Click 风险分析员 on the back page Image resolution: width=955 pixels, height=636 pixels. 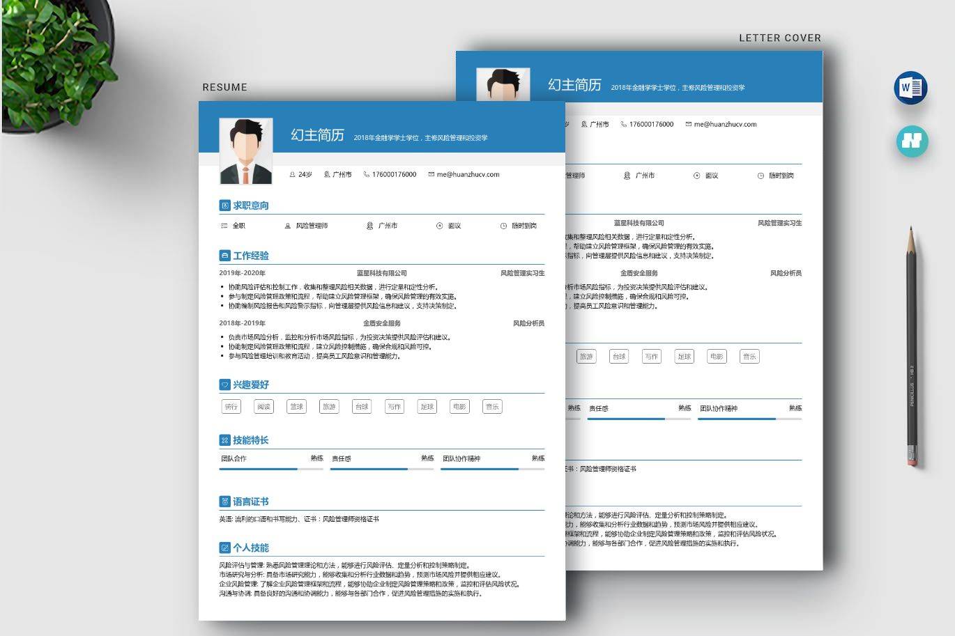click(786, 273)
